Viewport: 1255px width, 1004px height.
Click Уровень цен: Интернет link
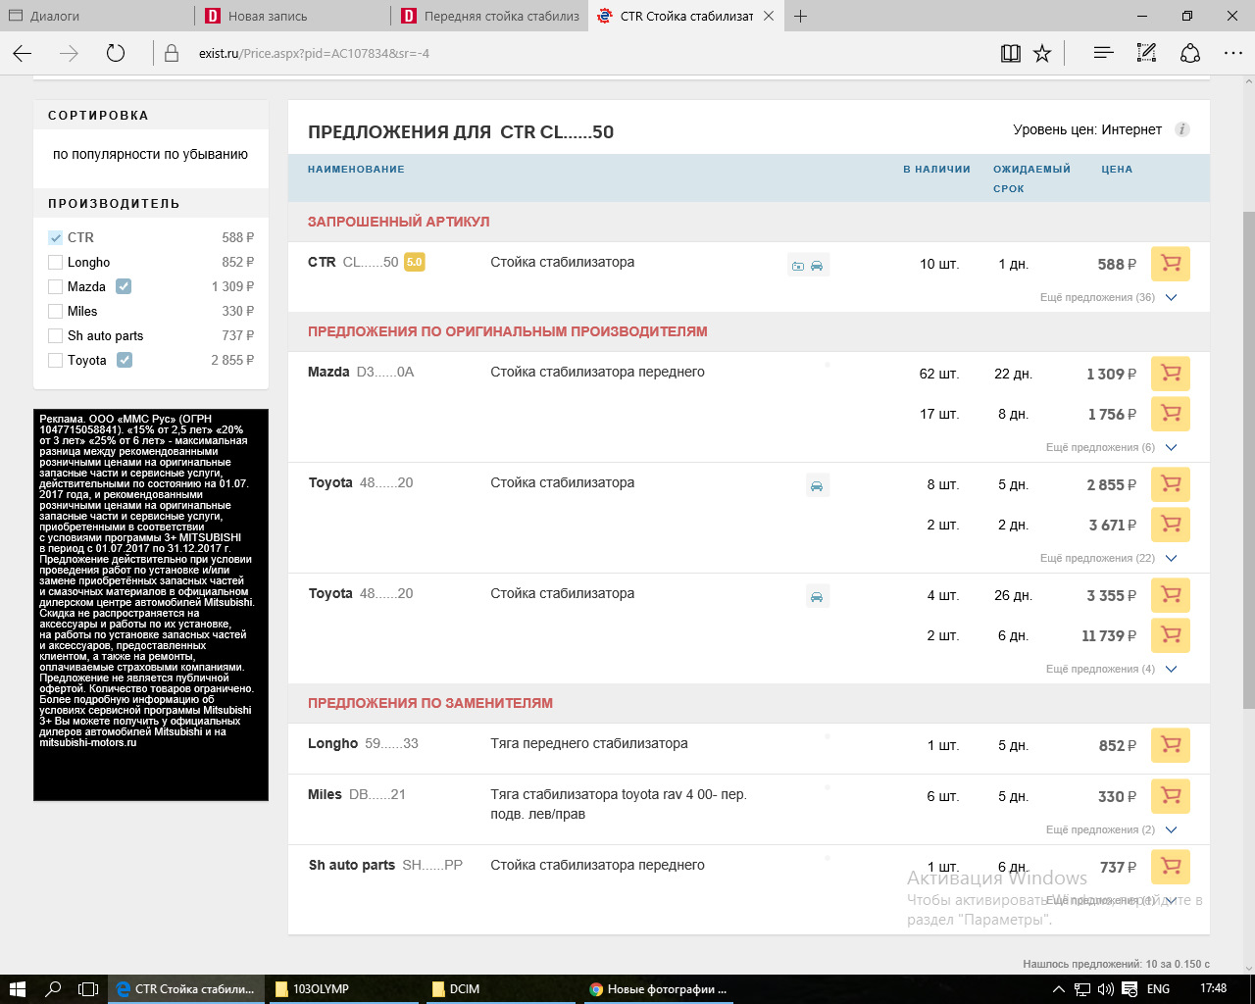1087,129
